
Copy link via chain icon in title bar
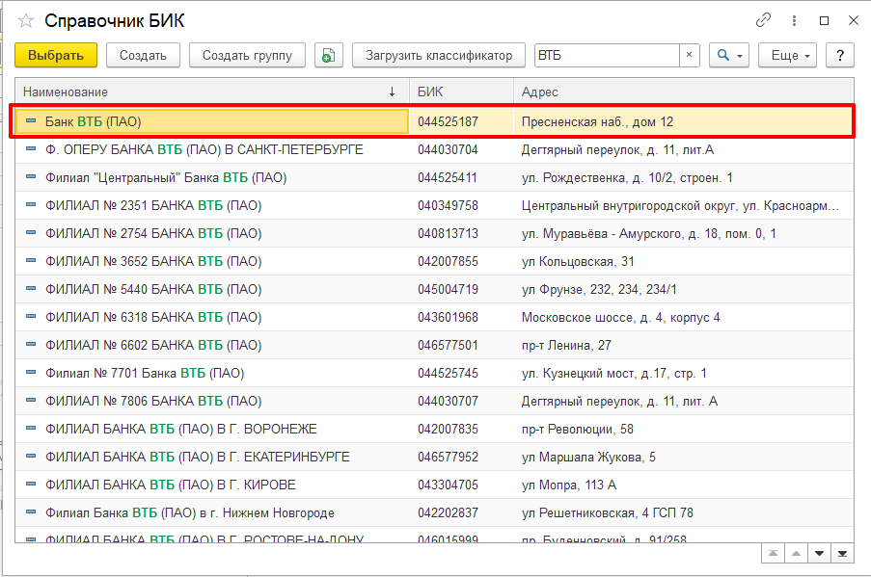coord(763,20)
